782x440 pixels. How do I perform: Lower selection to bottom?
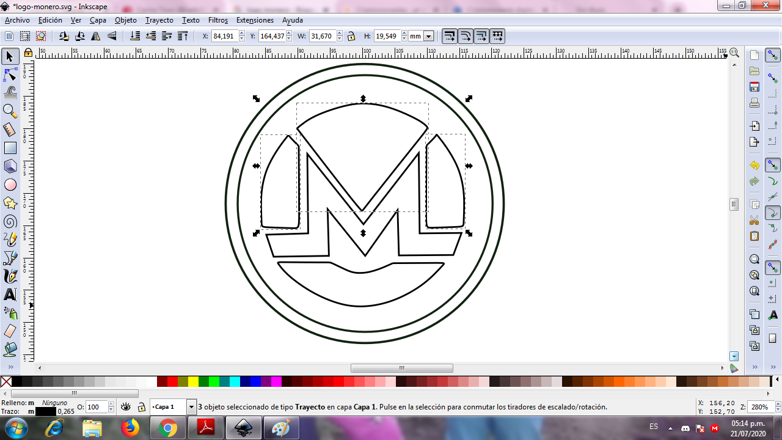[135, 36]
